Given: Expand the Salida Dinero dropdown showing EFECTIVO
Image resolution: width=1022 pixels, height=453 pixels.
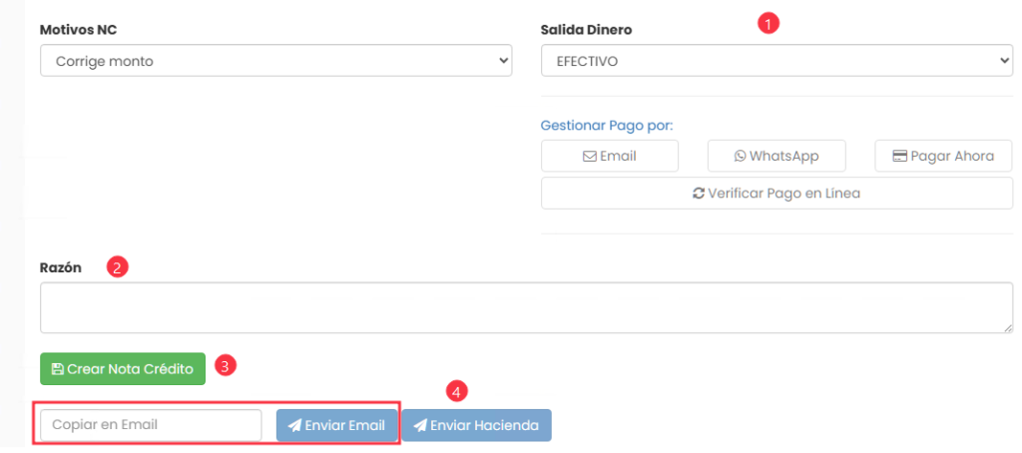Looking at the screenshot, I should (x=776, y=61).
